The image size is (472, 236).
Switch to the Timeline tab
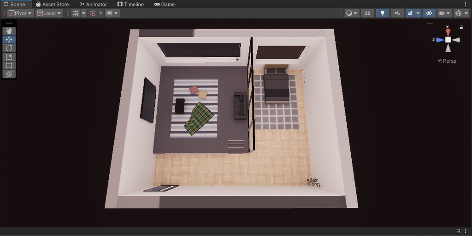tap(130, 4)
